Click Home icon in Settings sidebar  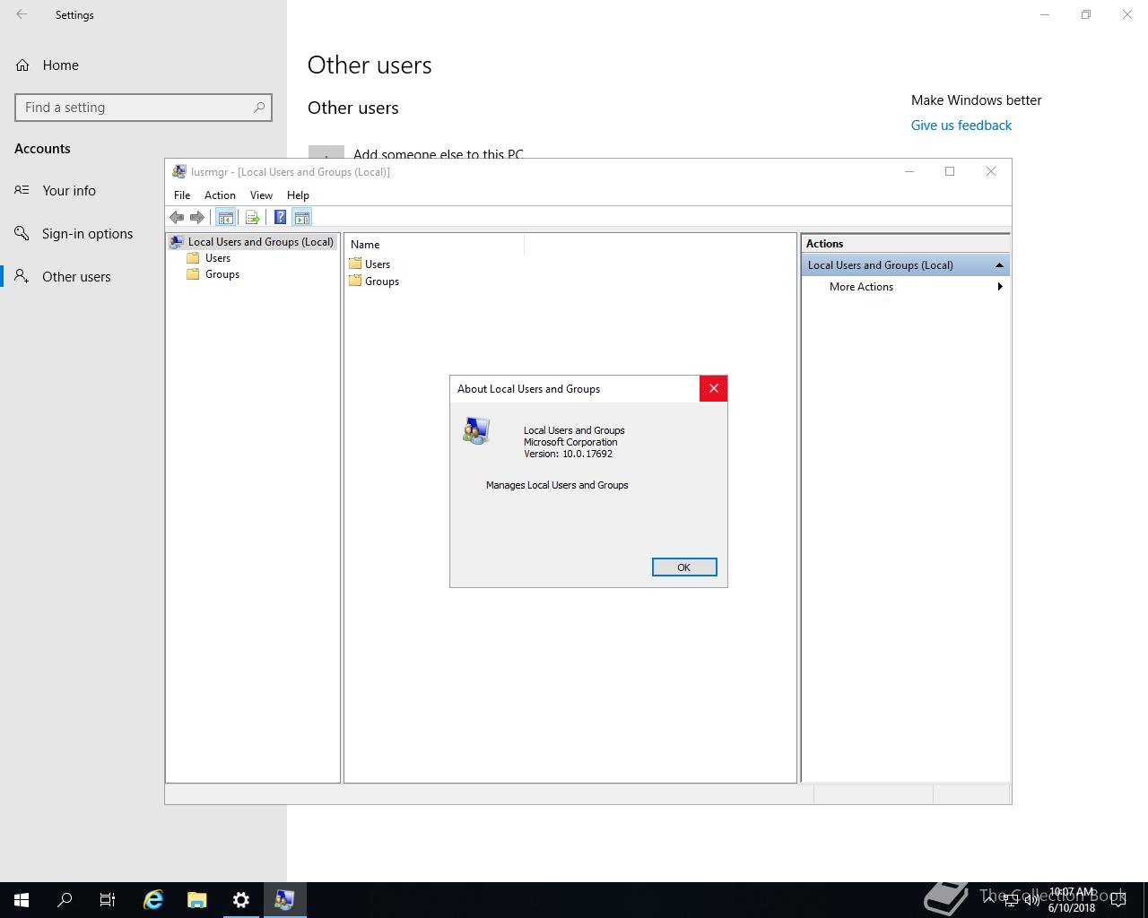click(22, 65)
